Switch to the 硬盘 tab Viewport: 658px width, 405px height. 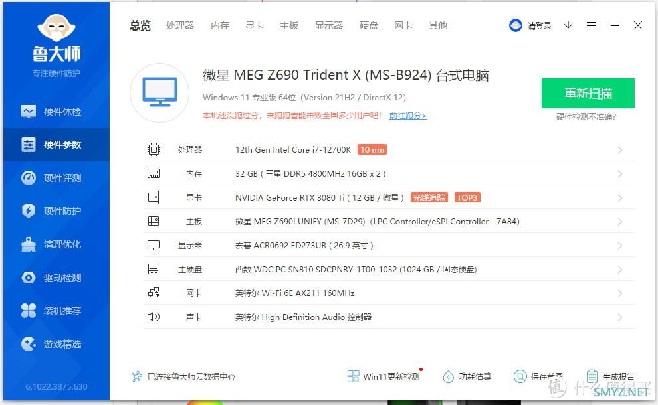click(x=369, y=26)
